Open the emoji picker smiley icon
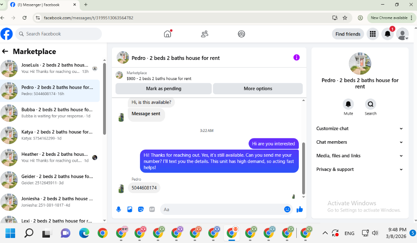Screen dimensions: 417x243 tap(287, 209)
